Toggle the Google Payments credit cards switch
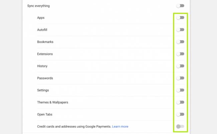Screen dimensions: 217x134 pyautogui.click(x=180, y=126)
